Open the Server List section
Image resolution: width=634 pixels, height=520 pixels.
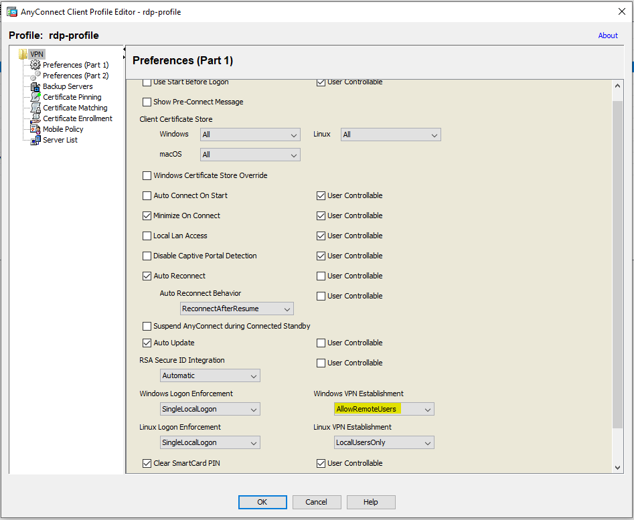(60, 140)
